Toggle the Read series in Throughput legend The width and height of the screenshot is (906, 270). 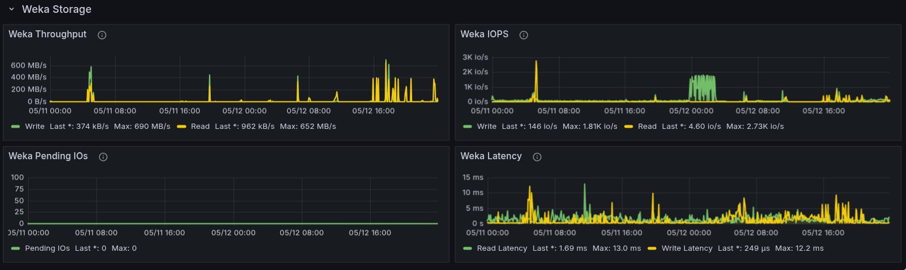pyautogui.click(x=200, y=127)
